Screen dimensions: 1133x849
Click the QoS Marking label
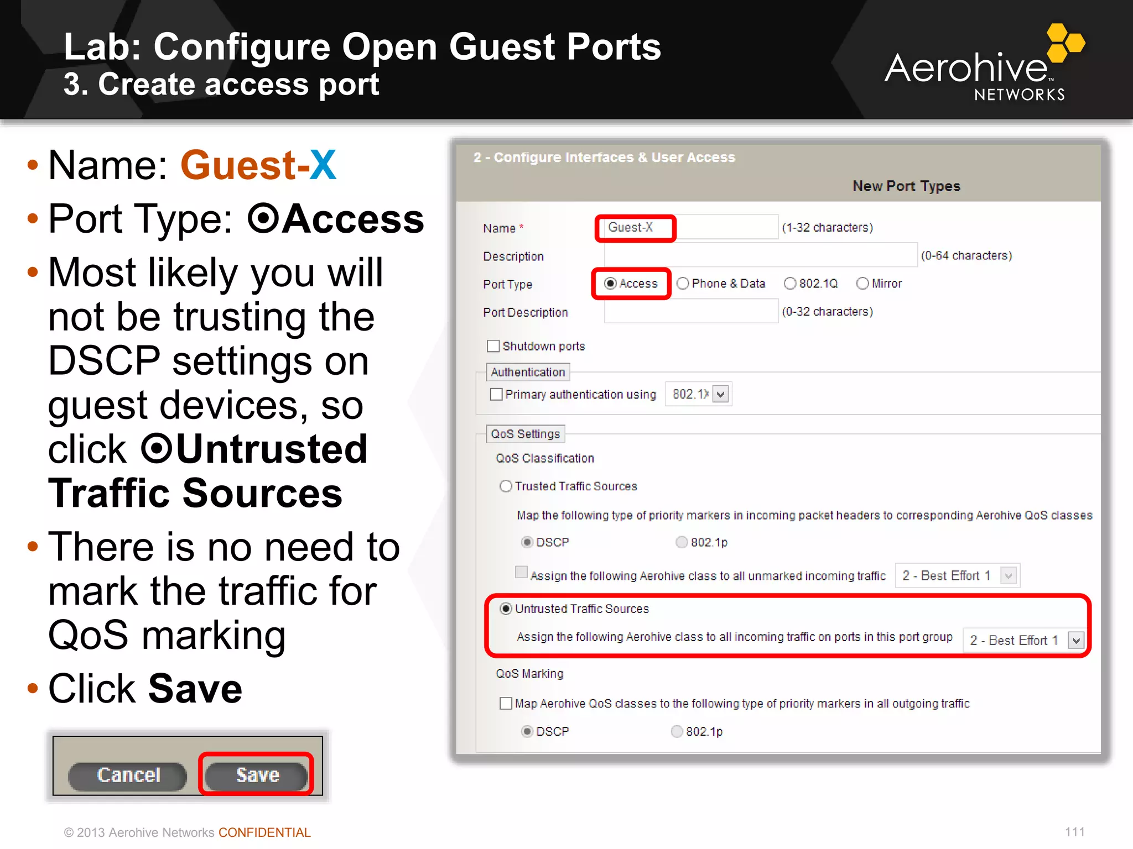click(x=529, y=674)
